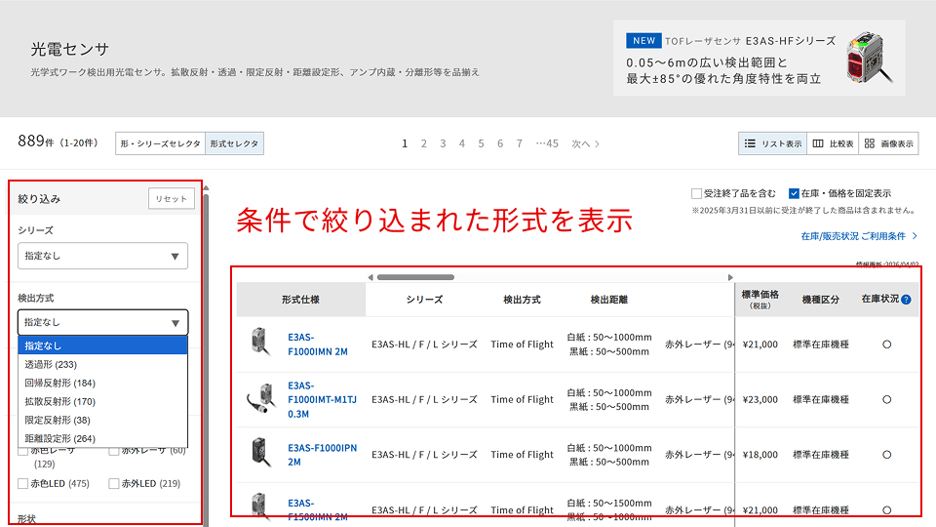
Task: Go to page 2 of results
Action: pyautogui.click(x=424, y=143)
